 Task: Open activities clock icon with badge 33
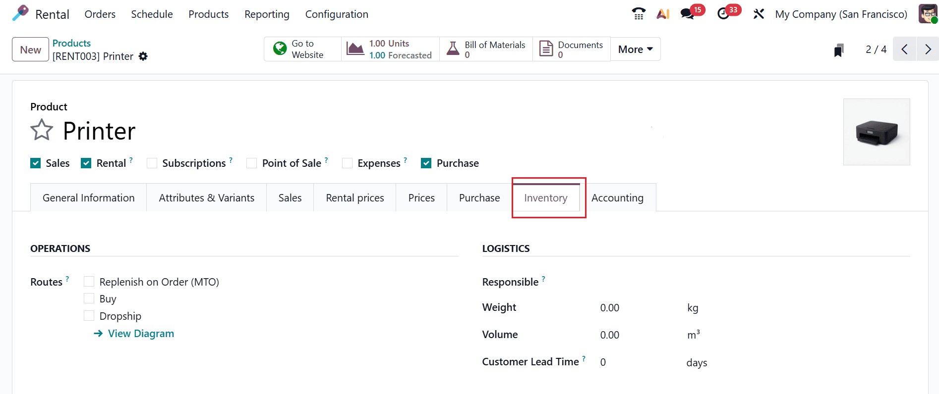pyautogui.click(x=723, y=14)
